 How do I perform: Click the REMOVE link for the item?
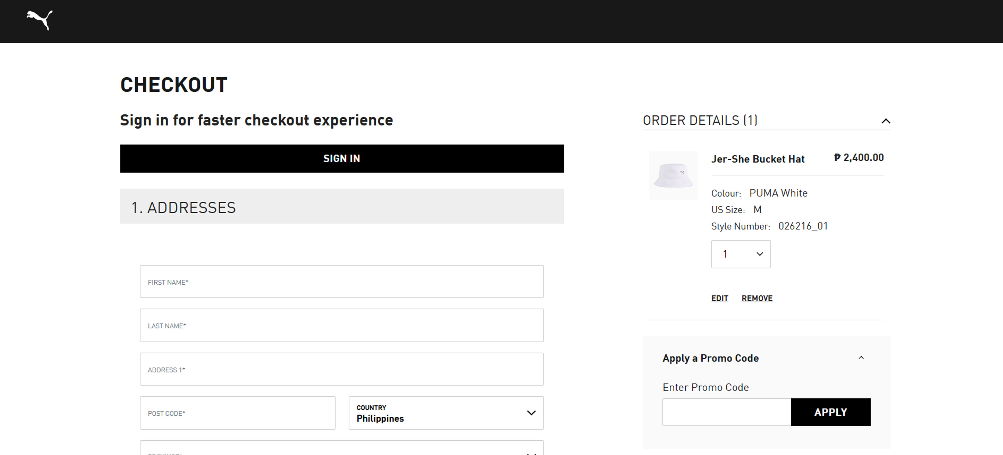(x=757, y=298)
